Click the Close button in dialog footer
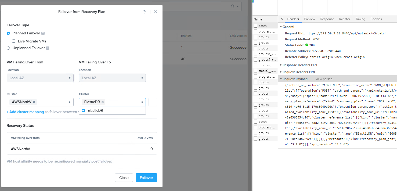Screen dimensions: 397x191 (x=124, y=178)
